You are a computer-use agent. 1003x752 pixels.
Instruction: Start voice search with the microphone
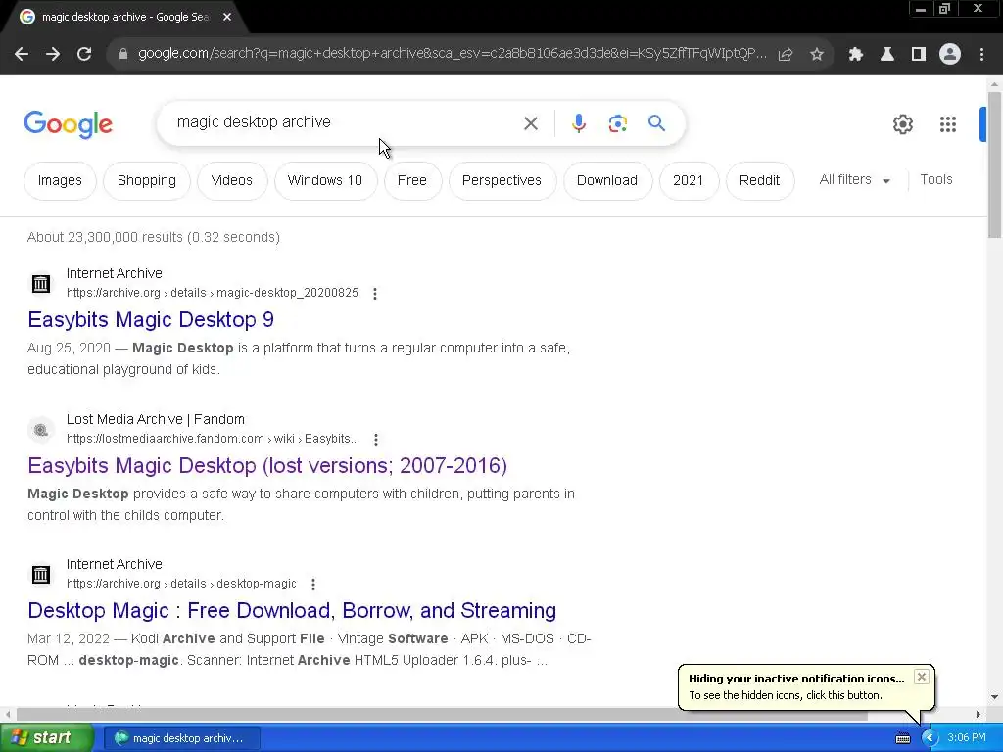point(578,123)
